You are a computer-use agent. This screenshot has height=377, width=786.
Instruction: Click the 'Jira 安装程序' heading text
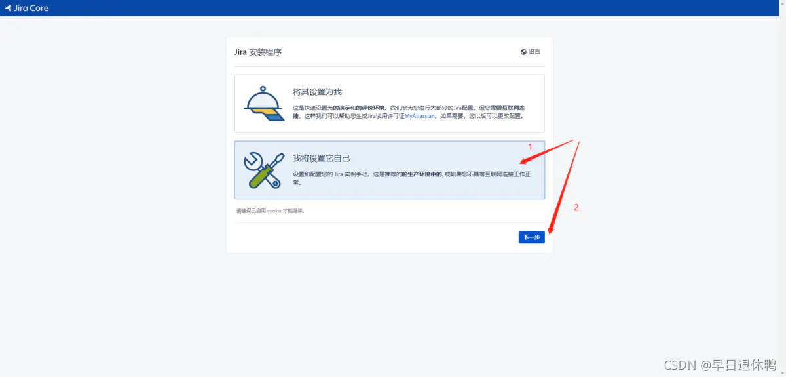[258, 52]
